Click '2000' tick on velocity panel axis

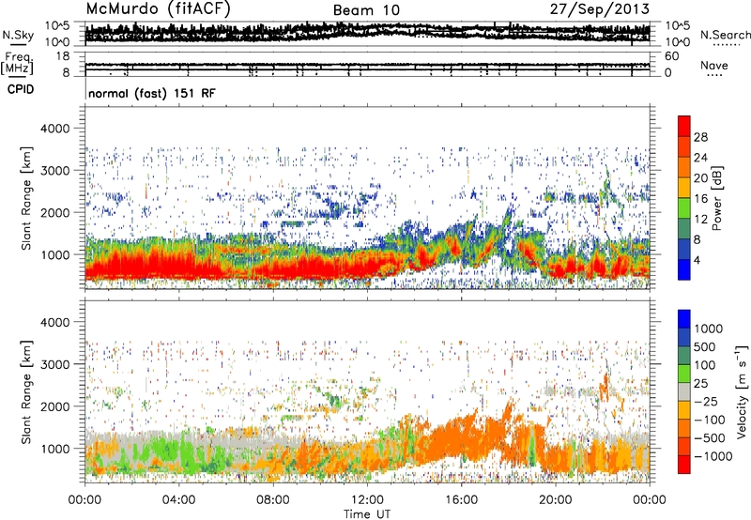pyautogui.click(x=54, y=406)
